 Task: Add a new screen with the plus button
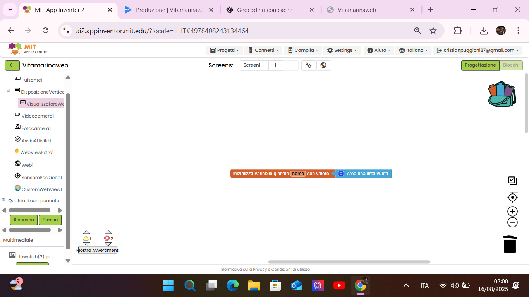pyautogui.click(x=275, y=65)
